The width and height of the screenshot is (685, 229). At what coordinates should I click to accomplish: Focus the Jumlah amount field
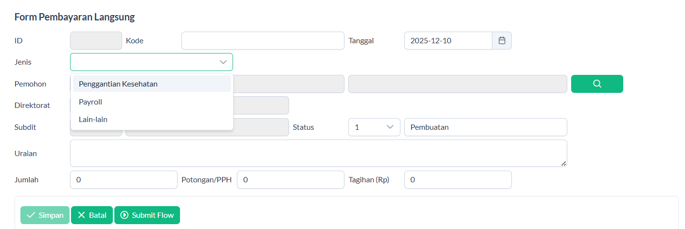coord(124,180)
